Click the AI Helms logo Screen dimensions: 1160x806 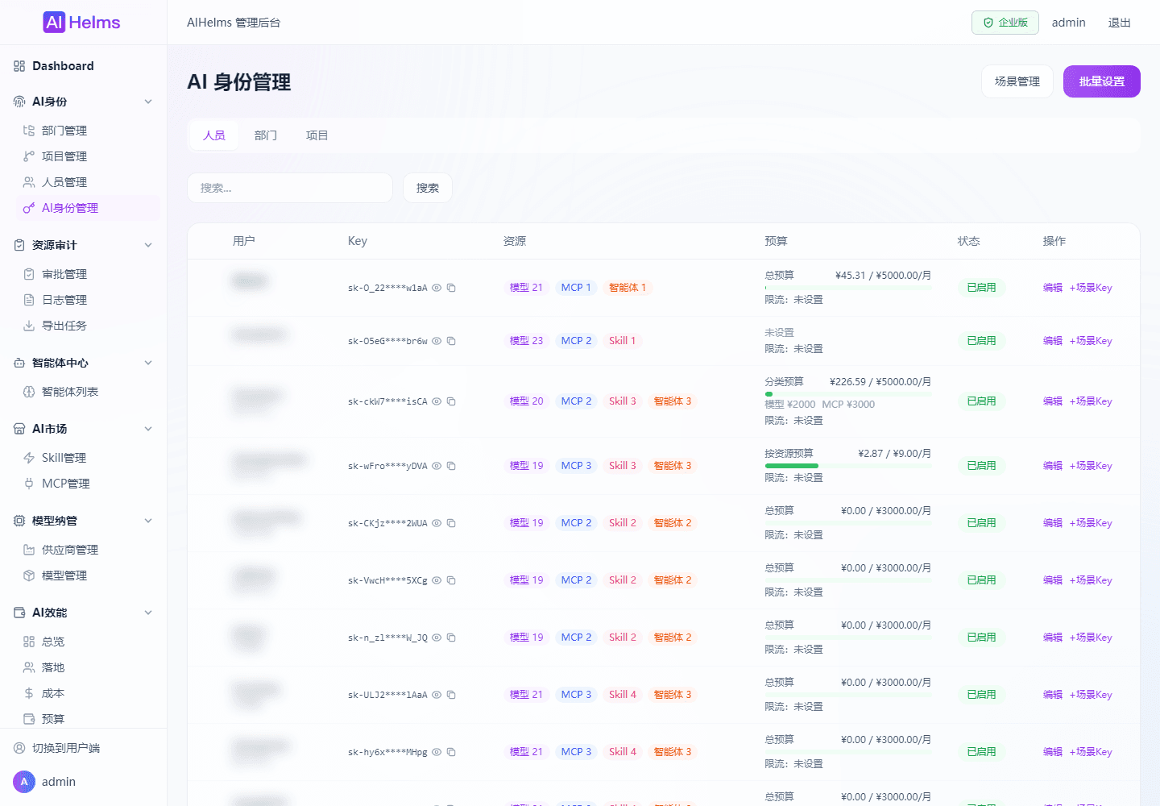[81, 23]
